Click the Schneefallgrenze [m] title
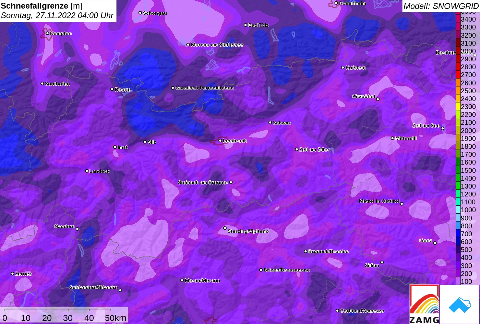The height and width of the screenshot is (324, 480). [41, 5]
